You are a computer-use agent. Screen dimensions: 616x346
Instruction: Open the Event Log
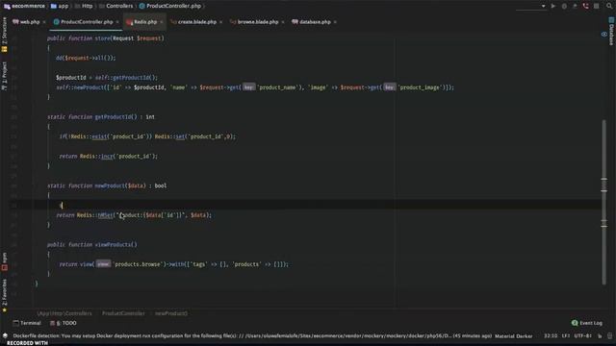tap(587, 323)
